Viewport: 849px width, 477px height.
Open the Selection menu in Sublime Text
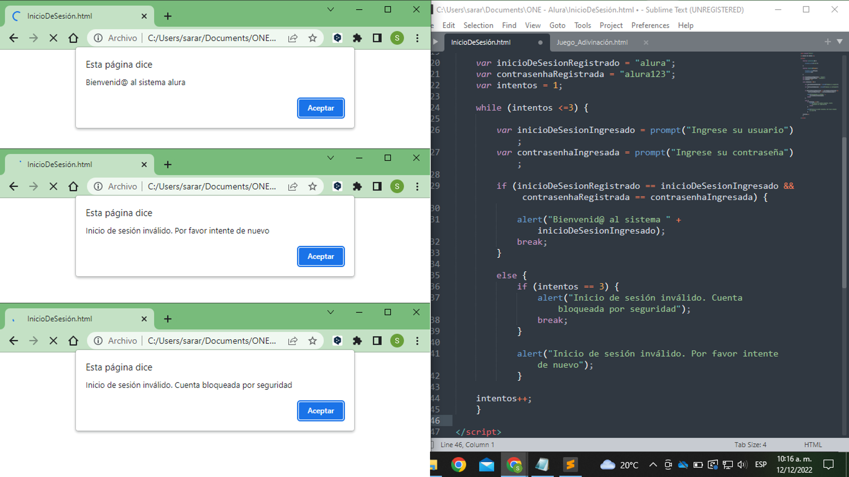478,25
